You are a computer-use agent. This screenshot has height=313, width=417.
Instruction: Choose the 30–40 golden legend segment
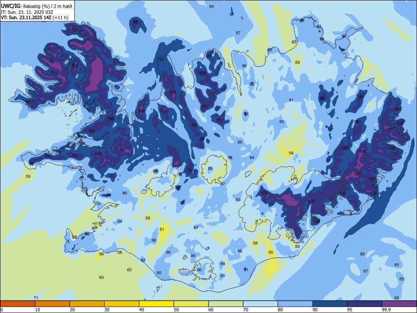tap(122, 304)
